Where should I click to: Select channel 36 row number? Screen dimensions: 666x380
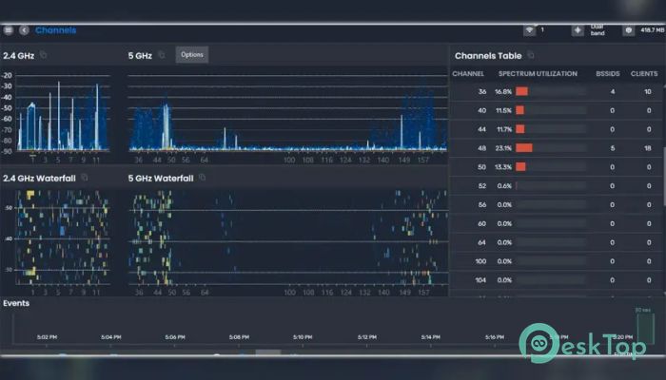tap(481, 91)
